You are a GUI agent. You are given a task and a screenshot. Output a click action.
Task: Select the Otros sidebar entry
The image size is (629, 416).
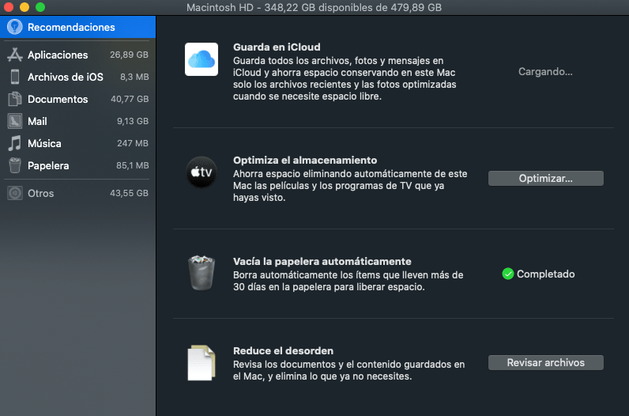coord(77,193)
